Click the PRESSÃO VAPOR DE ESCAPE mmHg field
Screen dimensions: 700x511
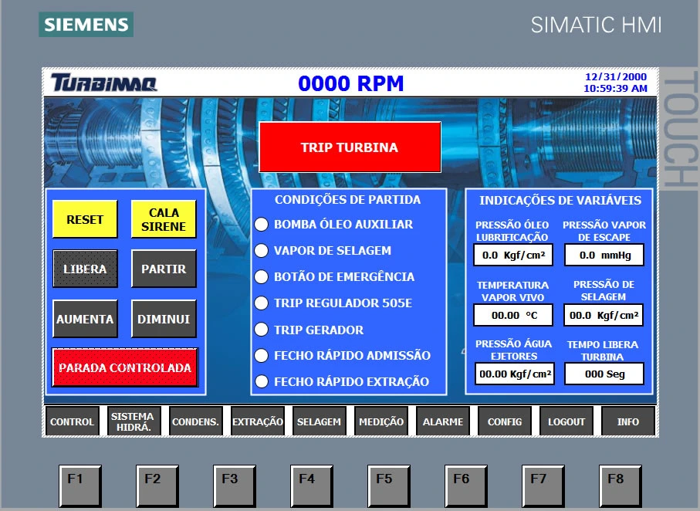click(604, 255)
